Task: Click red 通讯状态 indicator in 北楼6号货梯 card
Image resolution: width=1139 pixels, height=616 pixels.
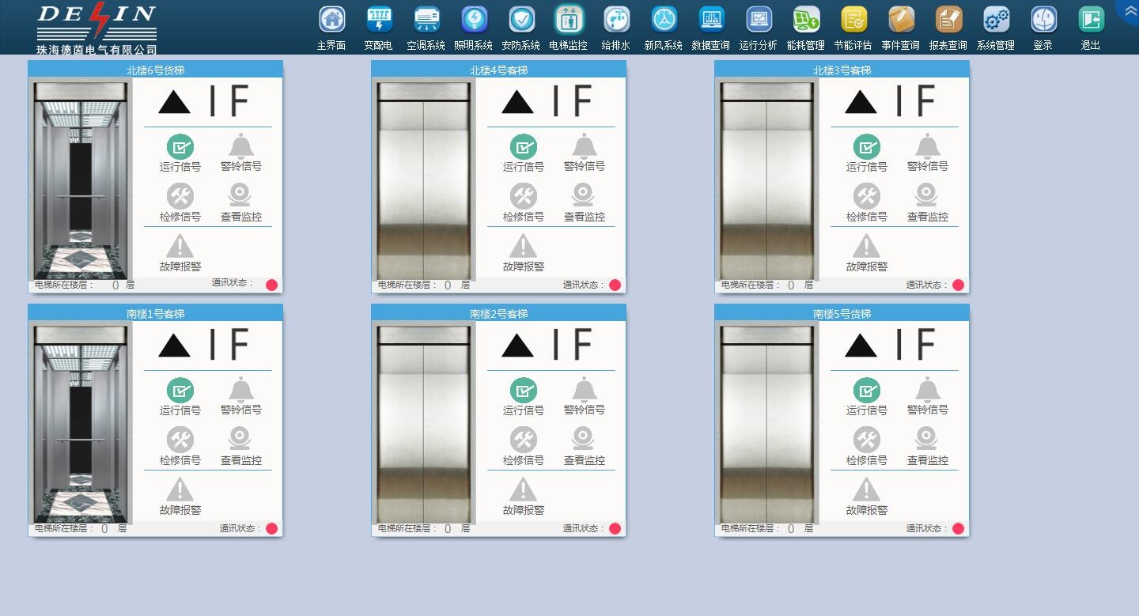Action: pos(272,285)
